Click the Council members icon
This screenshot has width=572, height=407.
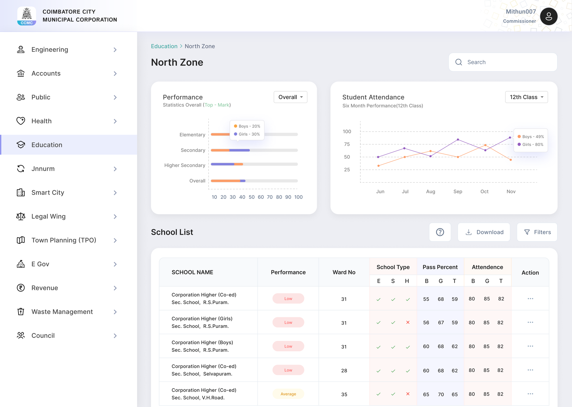coord(21,336)
